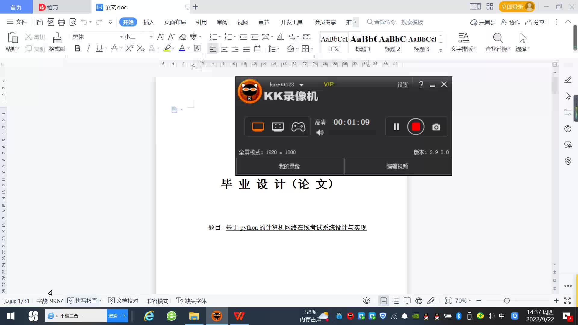This screenshot has width=578, height=325.
Task: Open 我的录像 in KK recorder
Action: (289, 166)
